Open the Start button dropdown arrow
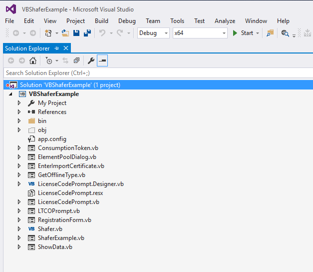Viewport: 313px width, 272px height. (x=258, y=33)
